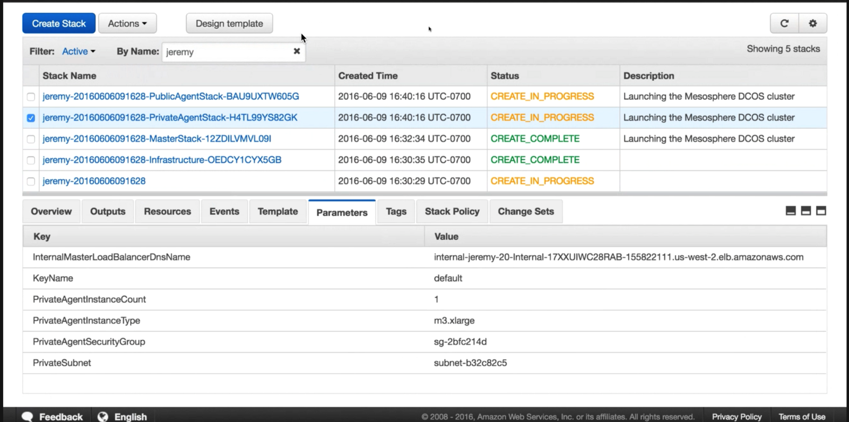Select the PrivateSubnet parameter key
Image resolution: width=849 pixels, height=422 pixels.
tap(62, 363)
